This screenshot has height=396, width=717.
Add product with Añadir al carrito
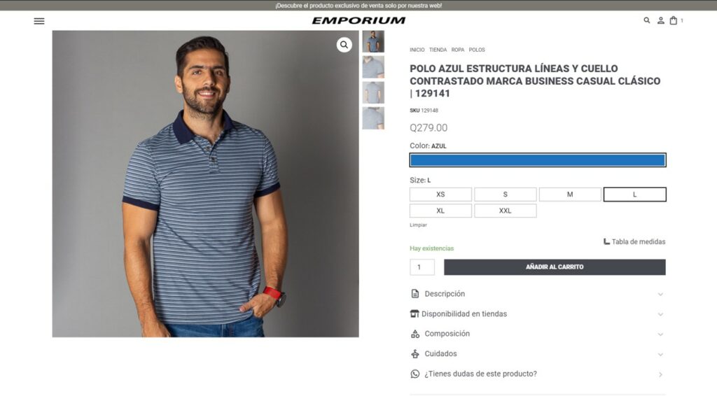555,267
